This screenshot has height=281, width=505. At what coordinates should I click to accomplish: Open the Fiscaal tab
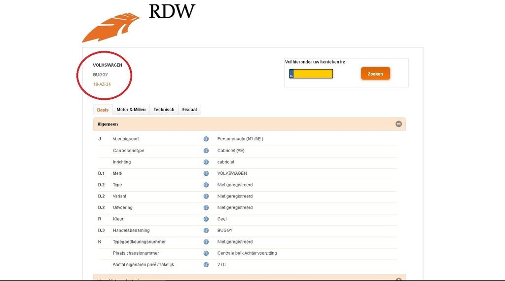[x=189, y=110]
